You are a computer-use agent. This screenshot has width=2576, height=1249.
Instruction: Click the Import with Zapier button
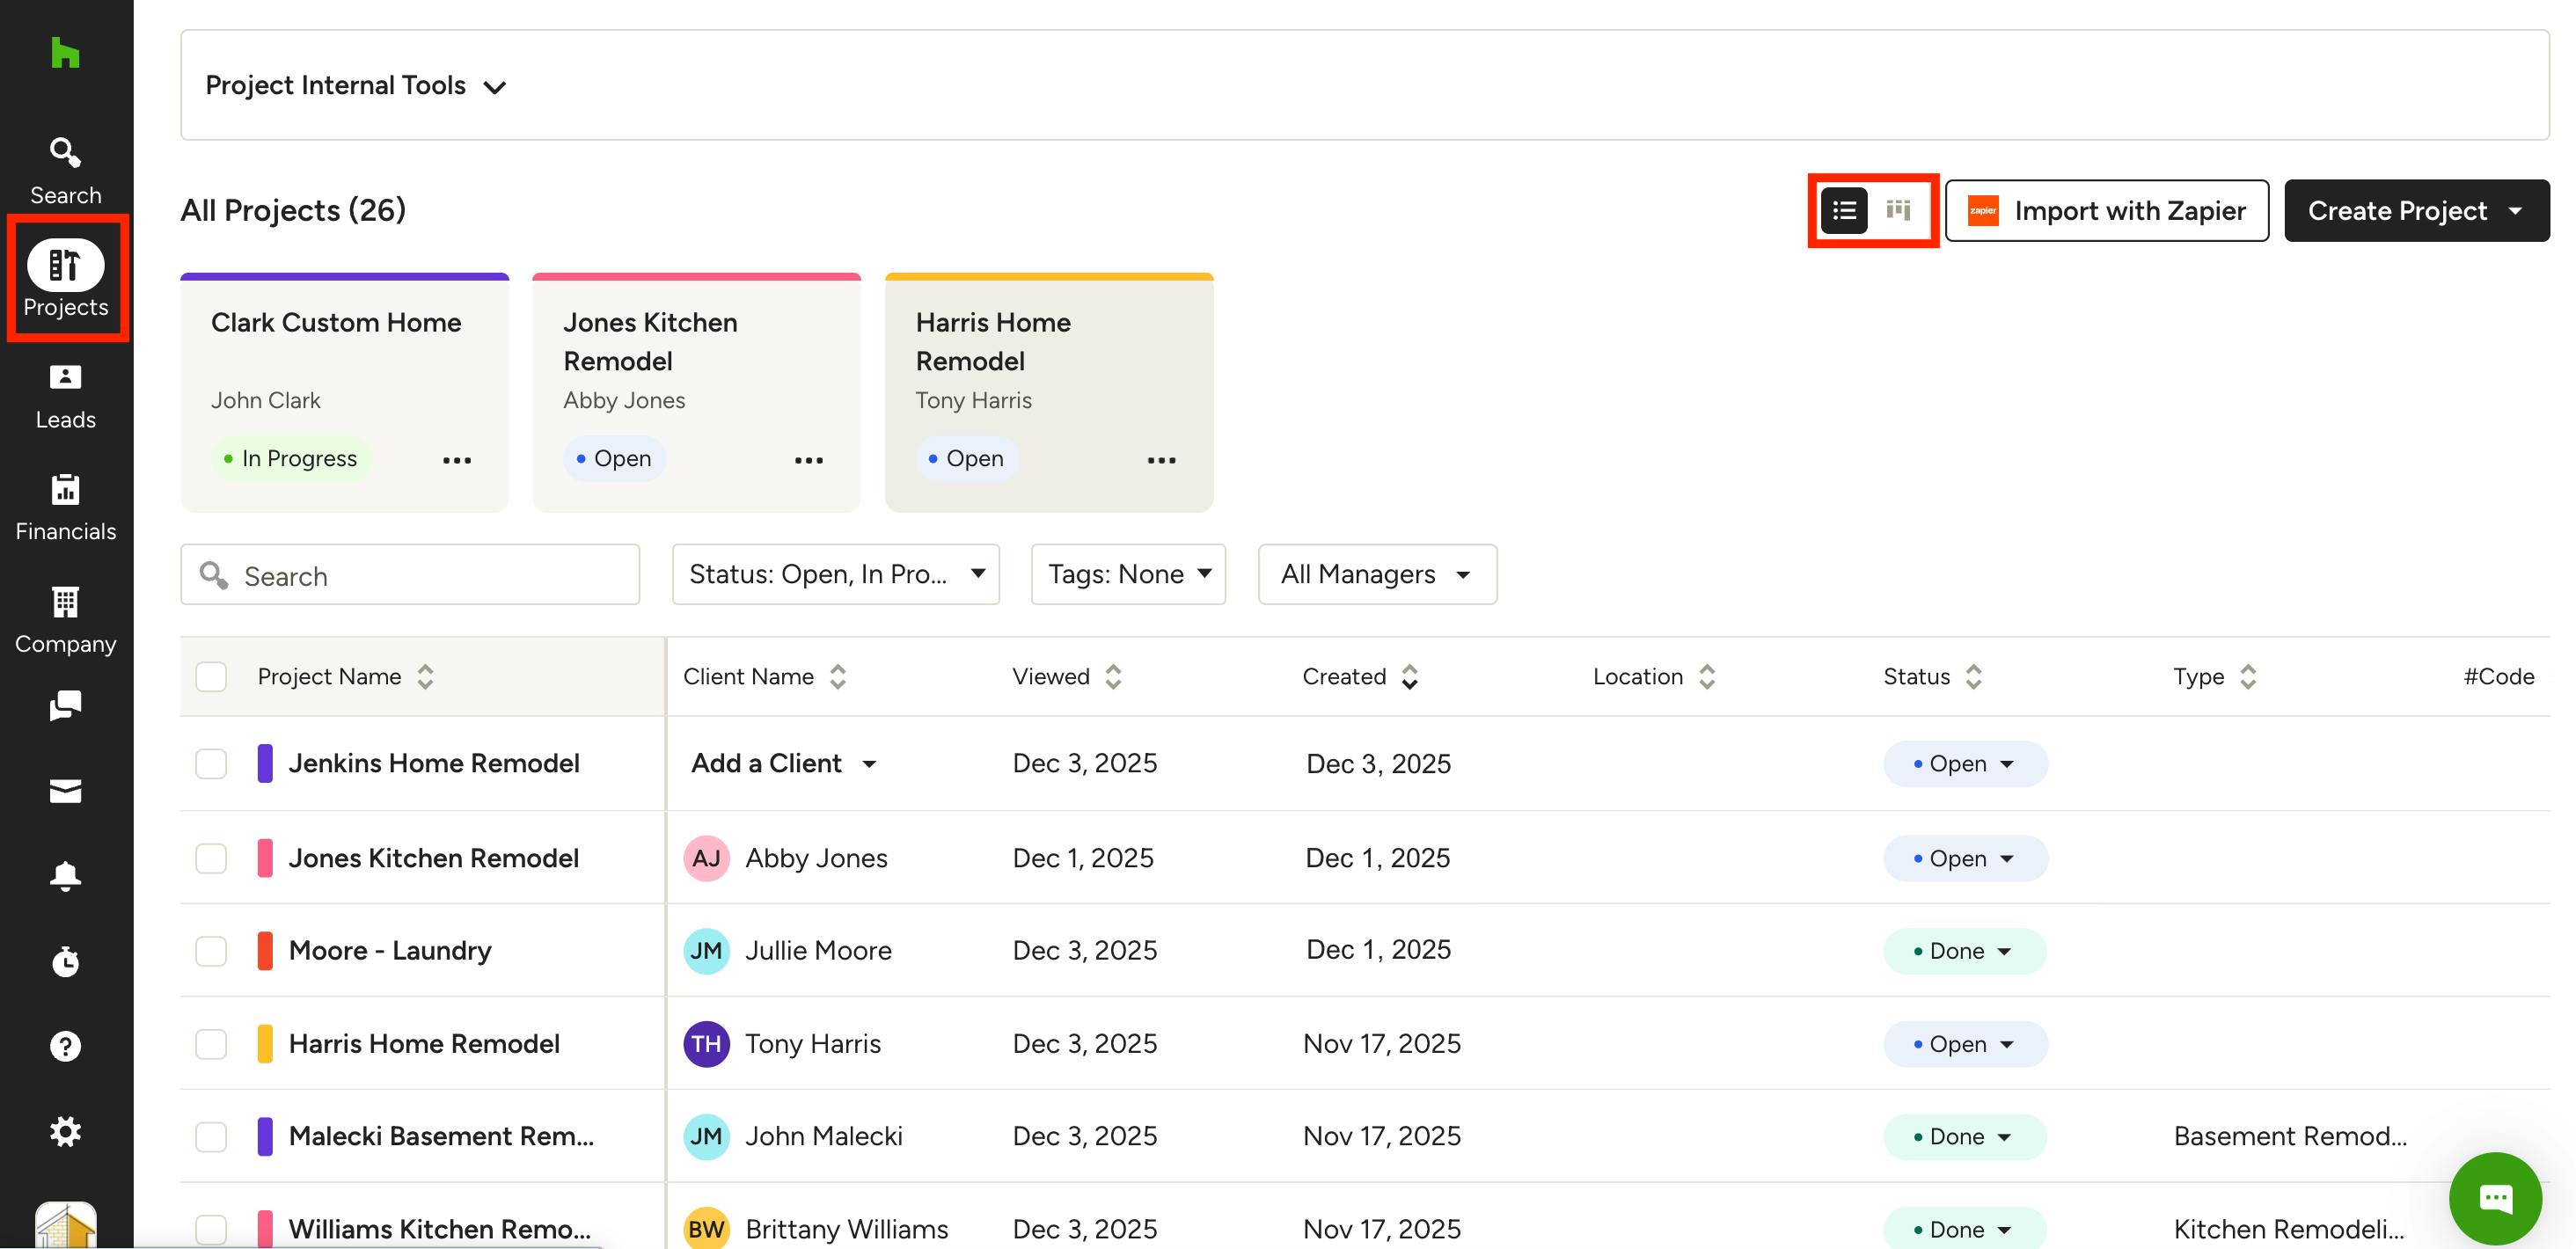click(x=2107, y=210)
